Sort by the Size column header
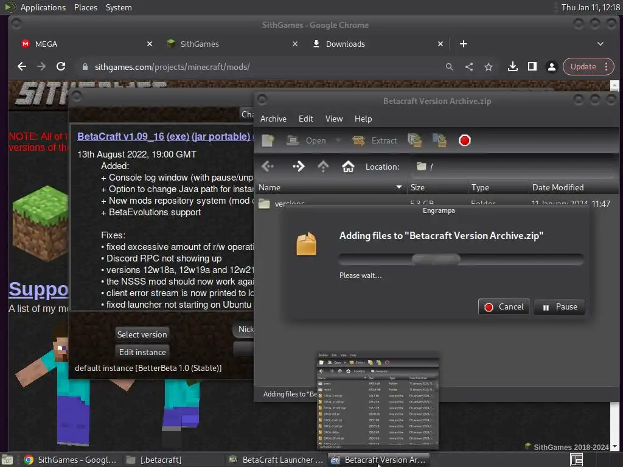This screenshot has width=623, height=467. pyautogui.click(x=437, y=187)
